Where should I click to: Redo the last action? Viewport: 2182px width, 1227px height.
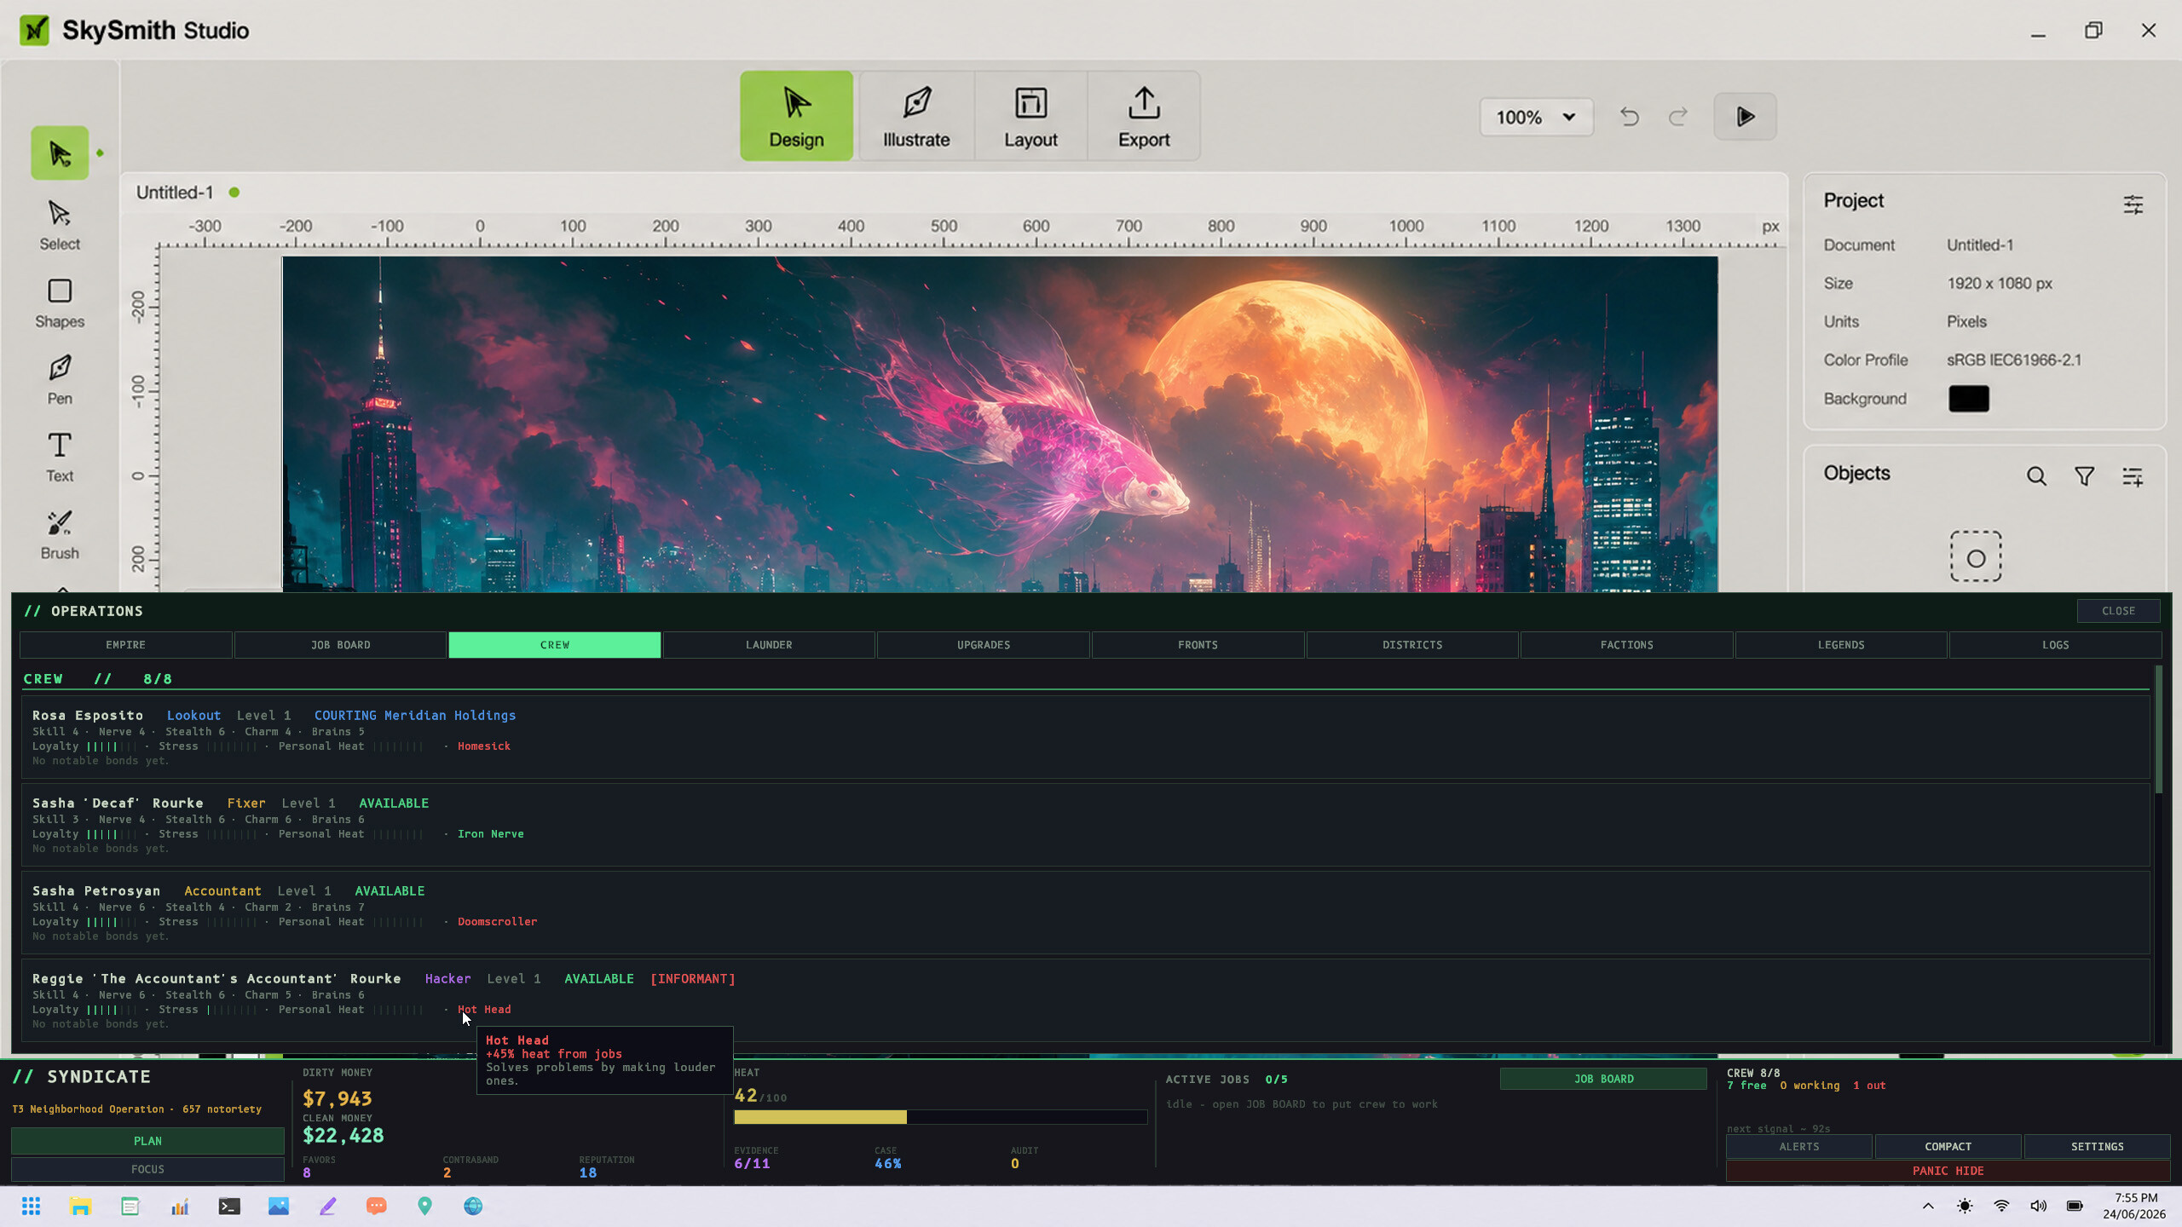coord(1678,117)
